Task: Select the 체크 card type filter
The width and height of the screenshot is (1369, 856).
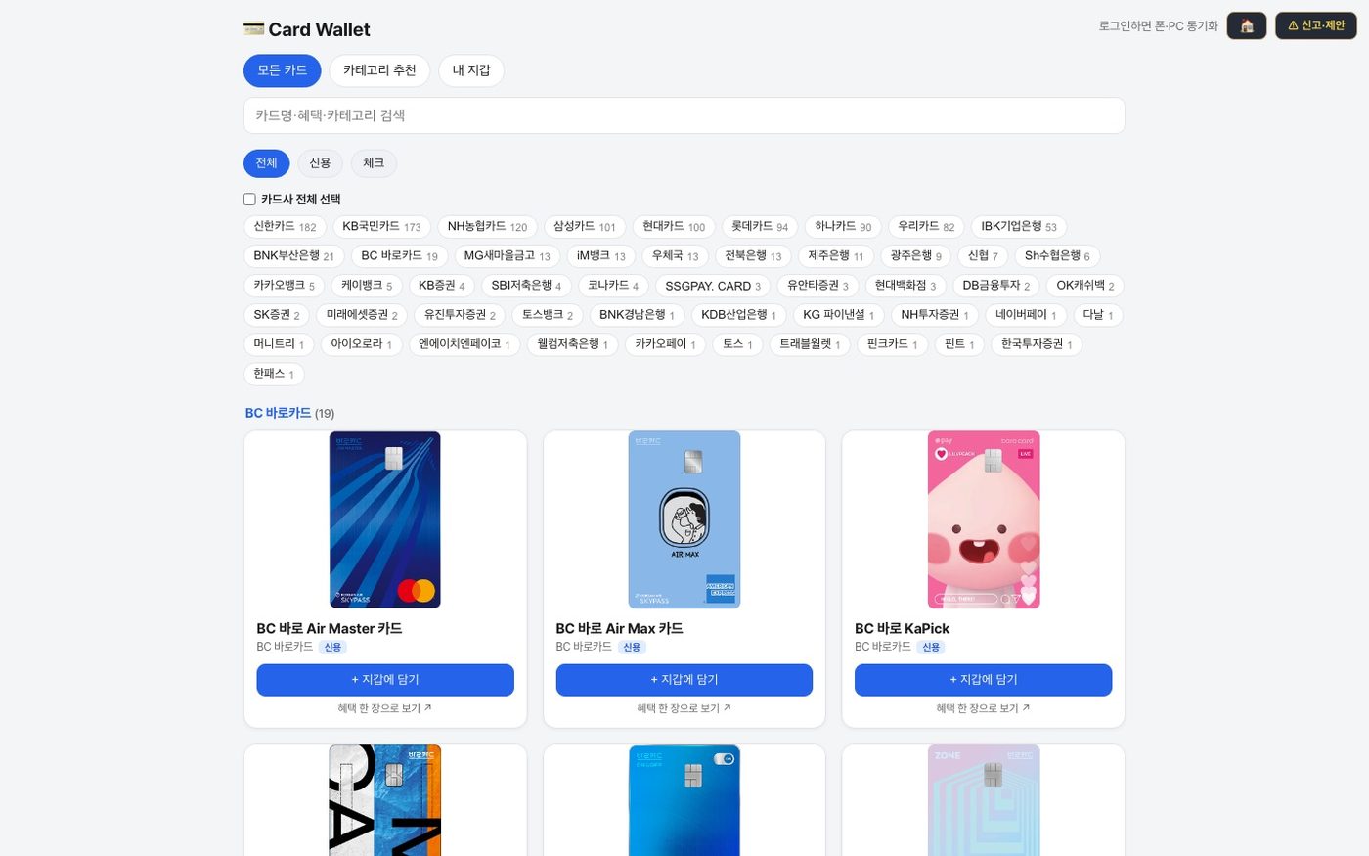Action: click(374, 163)
